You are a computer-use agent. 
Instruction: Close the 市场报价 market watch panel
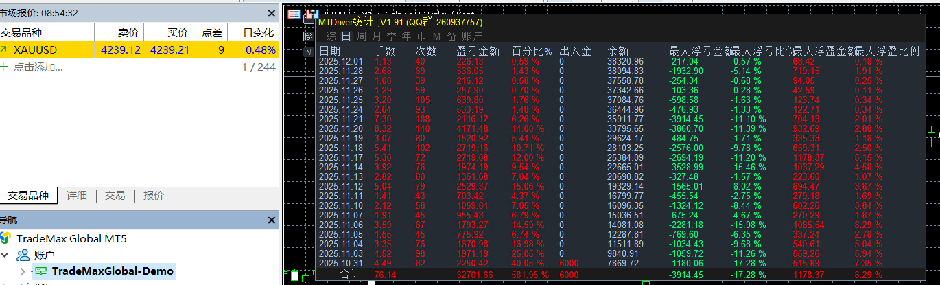click(272, 13)
